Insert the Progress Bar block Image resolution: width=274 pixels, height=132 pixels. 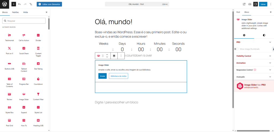tap(24, 81)
